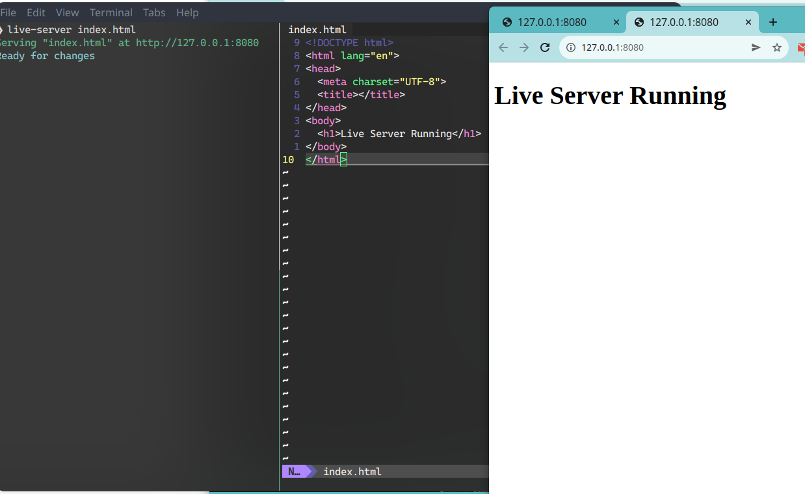
Task: Click the Live Server Running heading
Action: (610, 96)
